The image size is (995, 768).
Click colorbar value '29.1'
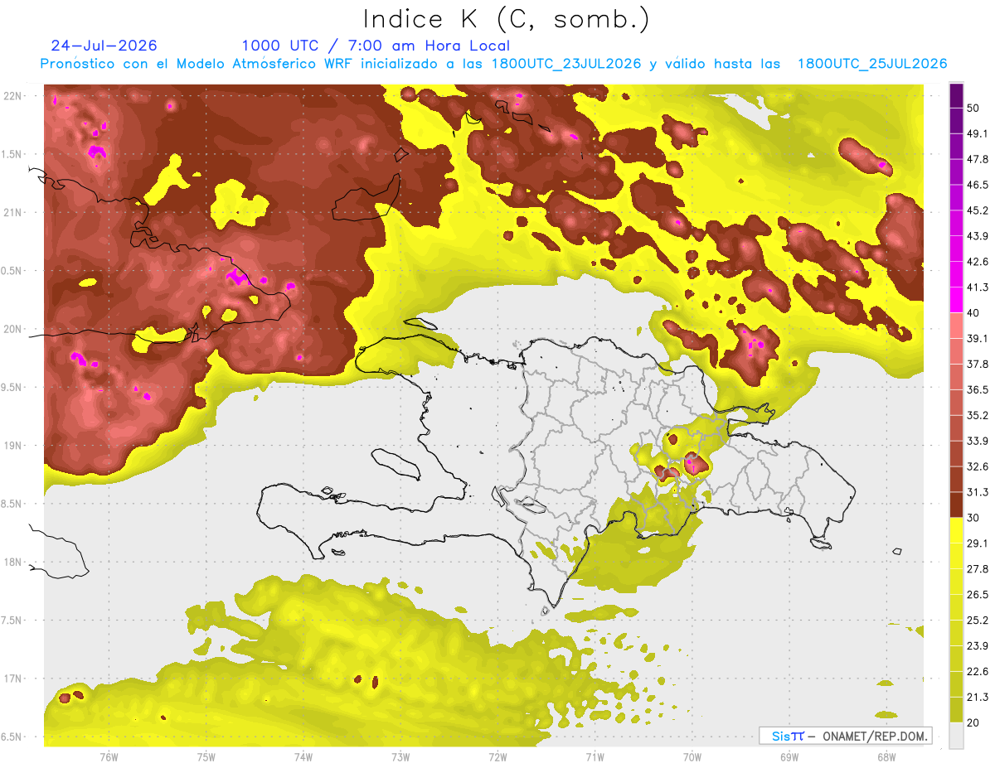(x=978, y=543)
